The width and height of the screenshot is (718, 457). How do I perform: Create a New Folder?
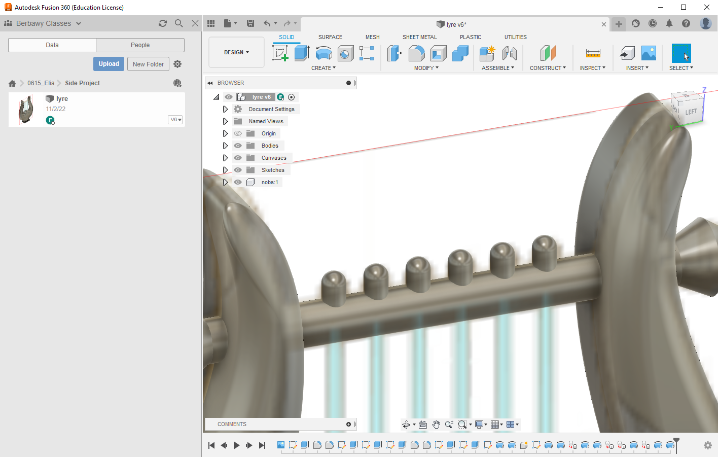pyautogui.click(x=148, y=64)
